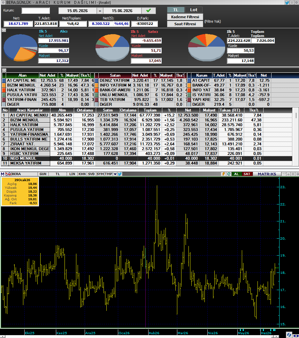
Task: Open the TMP template menu
Action: pos(108,174)
